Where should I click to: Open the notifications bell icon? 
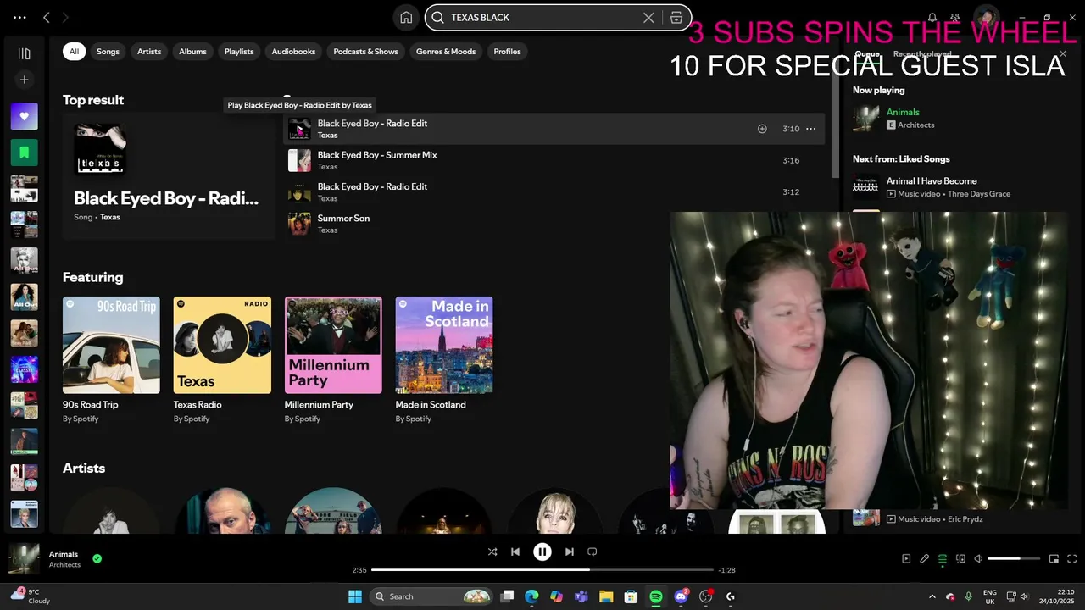pos(932,18)
